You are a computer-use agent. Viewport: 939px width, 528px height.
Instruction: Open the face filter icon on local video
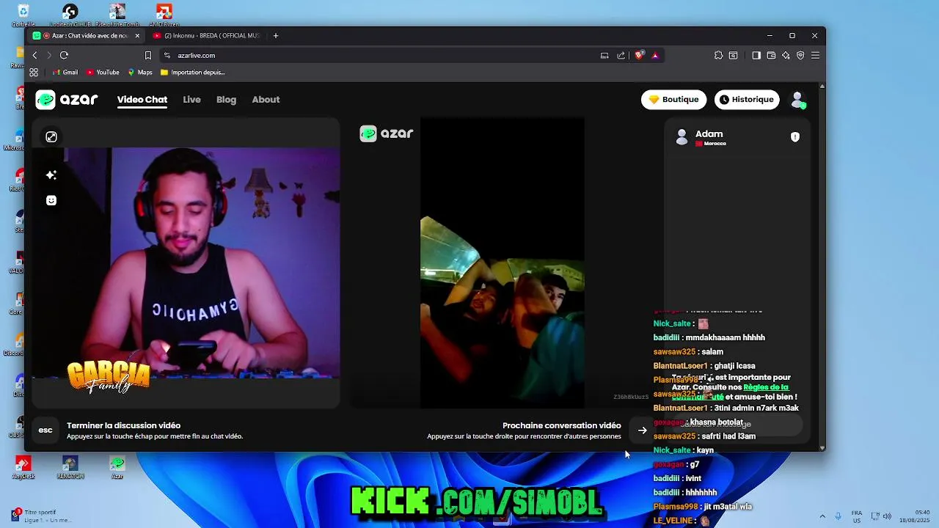click(x=51, y=200)
